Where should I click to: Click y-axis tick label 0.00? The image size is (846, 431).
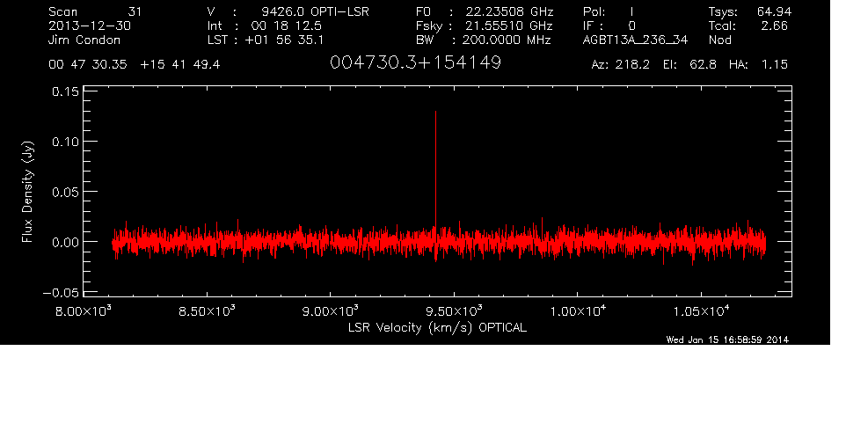(x=65, y=242)
